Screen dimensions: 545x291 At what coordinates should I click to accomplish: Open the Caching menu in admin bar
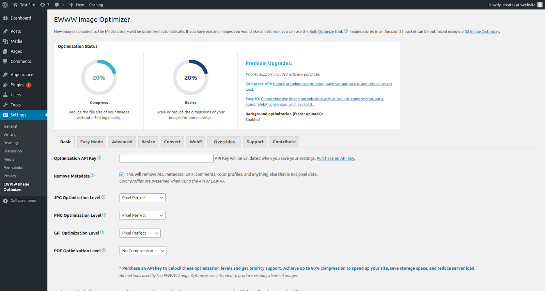(x=96, y=5)
